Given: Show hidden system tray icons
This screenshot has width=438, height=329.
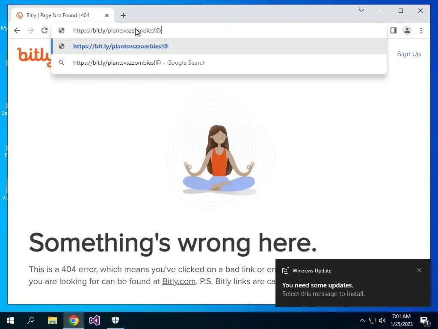Looking at the screenshot, I should pyautogui.click(x=362, y=320).
